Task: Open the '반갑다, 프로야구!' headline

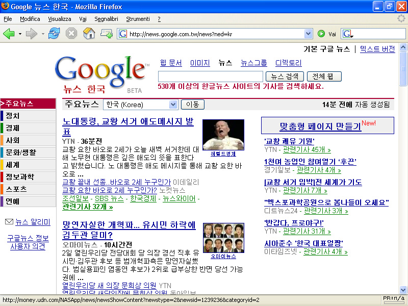Action: [294, 223]
